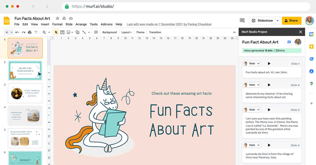Open comment history icon beside Slideshow

[242, 21]
